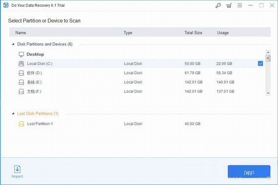Minimize the Do Your Data Recovery window

(251, 5)
